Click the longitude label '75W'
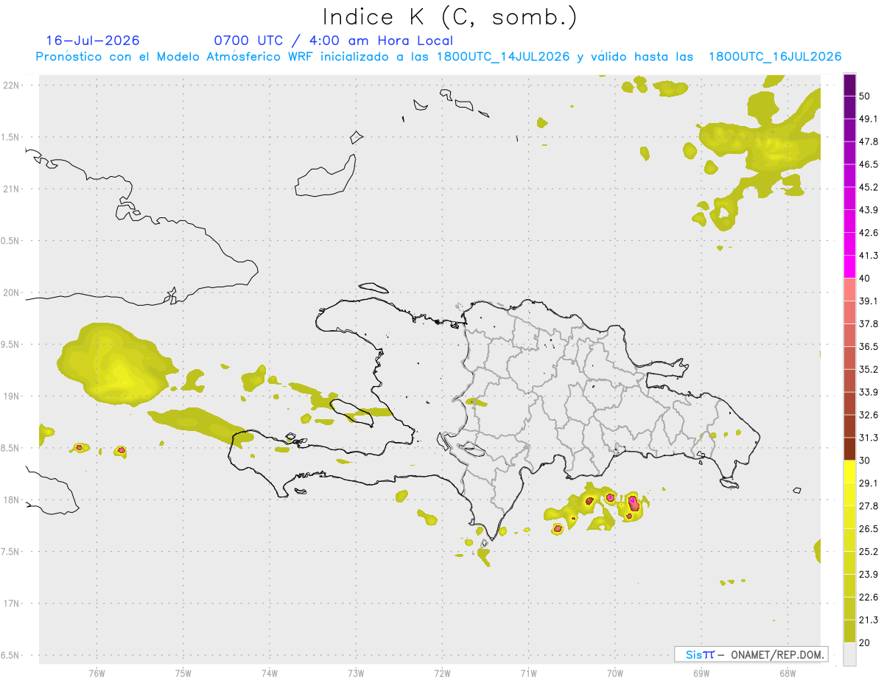This screenshot has height=683, width=884. click(183, 673)
